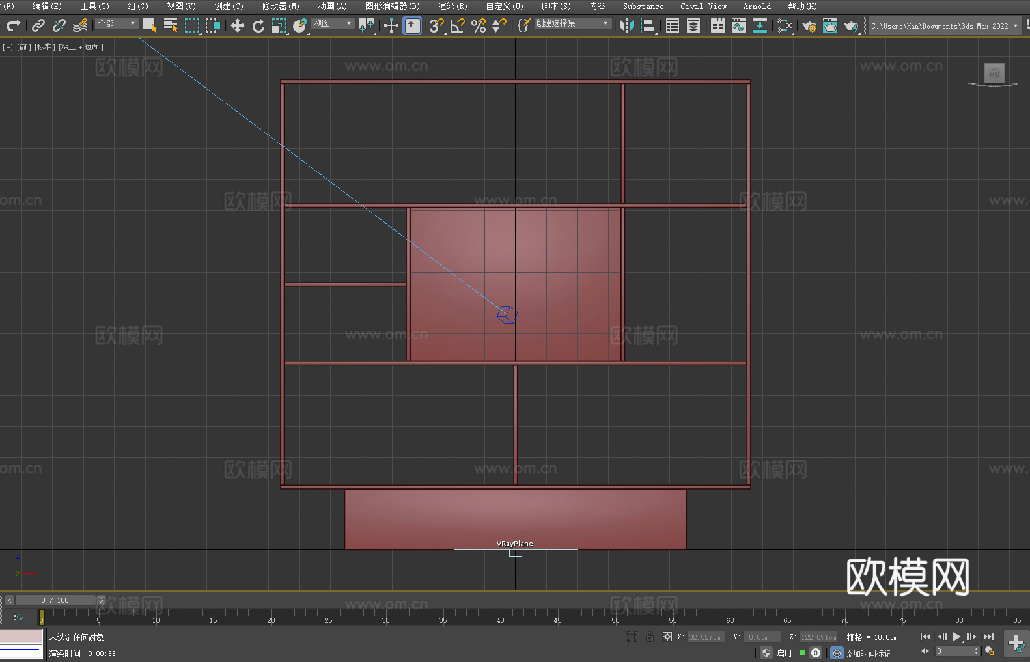The image size is (1030, 662).
Task: Toggle Spinner Snap button
Action: (499, 25)
